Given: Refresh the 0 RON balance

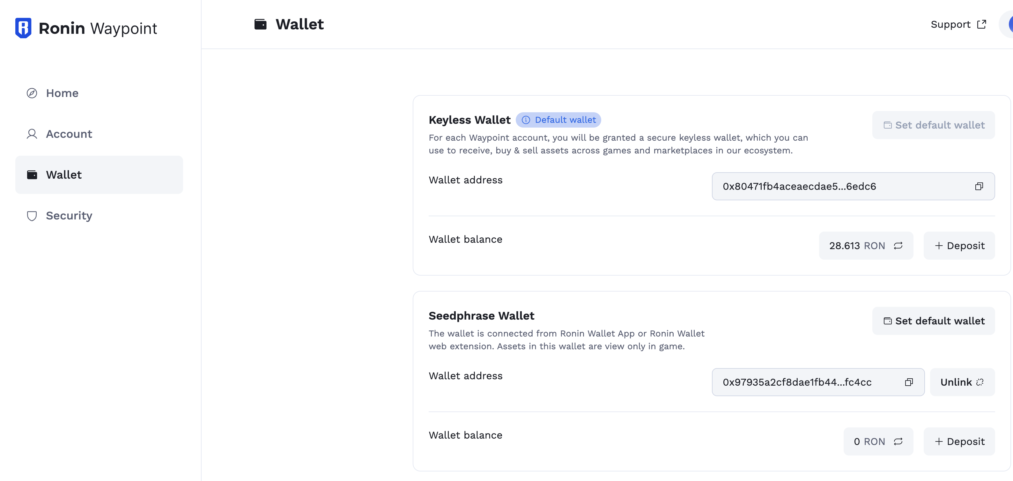Looking at the screenshot, I should 898,442.
